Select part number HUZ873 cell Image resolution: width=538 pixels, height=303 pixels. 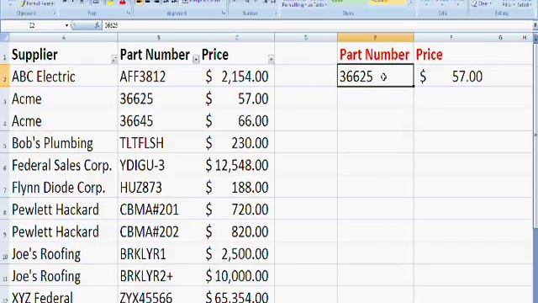[159, 187]
